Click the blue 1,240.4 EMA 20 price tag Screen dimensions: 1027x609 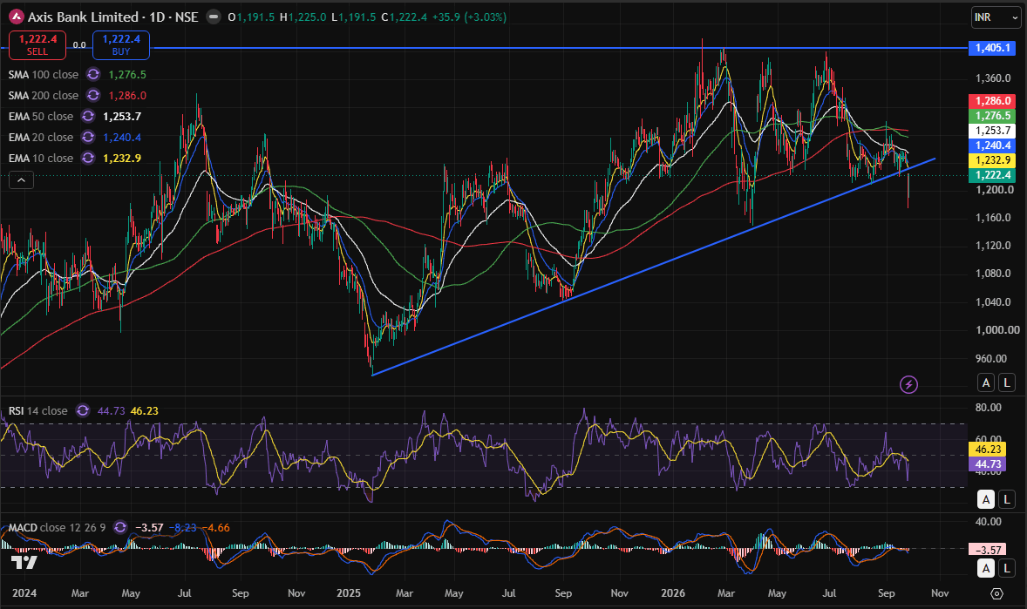pos(991,145)
